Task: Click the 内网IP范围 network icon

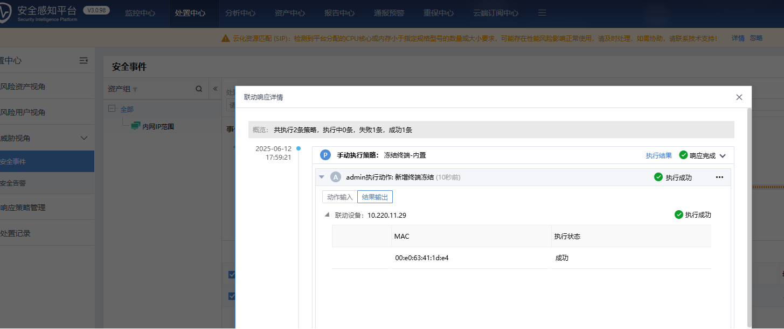Action: [136, 126]
